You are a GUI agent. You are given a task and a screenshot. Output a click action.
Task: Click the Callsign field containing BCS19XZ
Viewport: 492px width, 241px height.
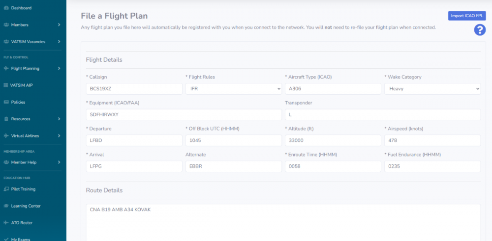coord(134,89)
